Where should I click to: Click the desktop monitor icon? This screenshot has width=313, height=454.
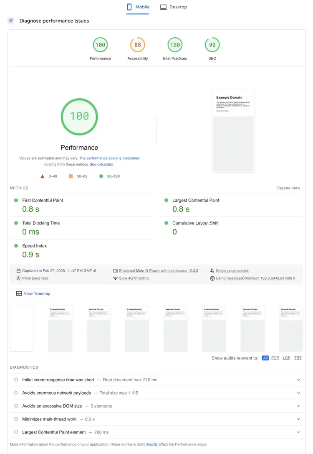coord(163,7)
